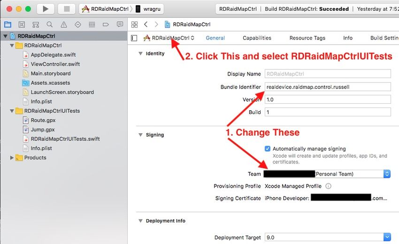Click the Build Succeeded status display
The image size is (399, 244).
[307, 9]
